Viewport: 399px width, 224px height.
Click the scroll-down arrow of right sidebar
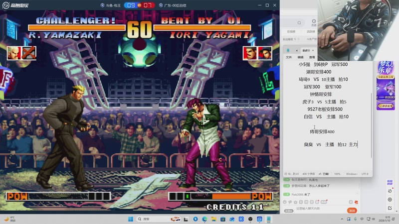pos(397,211)
